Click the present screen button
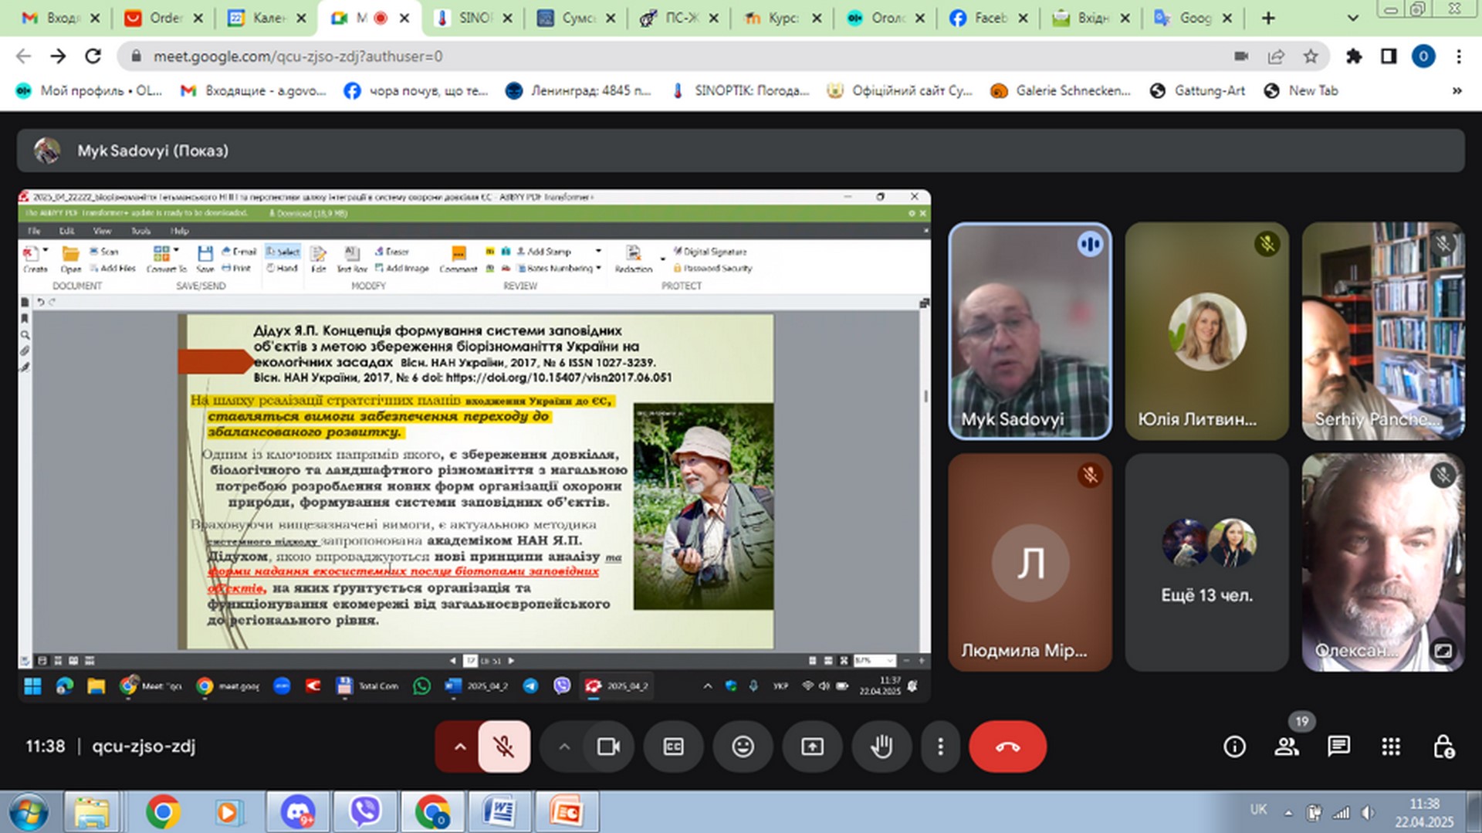This screenshot has height=833, width=1482. pos(812,747)
